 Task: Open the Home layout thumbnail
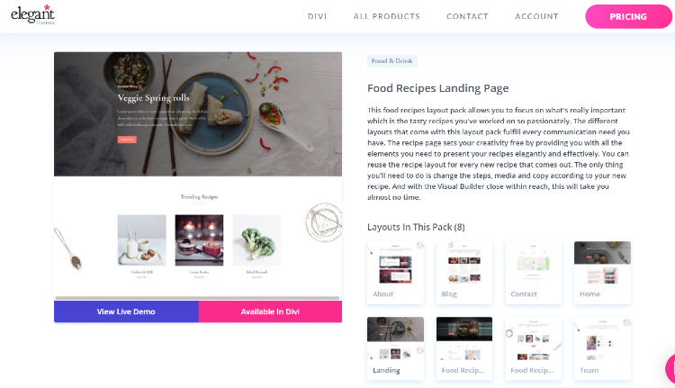tap(602, 273)
